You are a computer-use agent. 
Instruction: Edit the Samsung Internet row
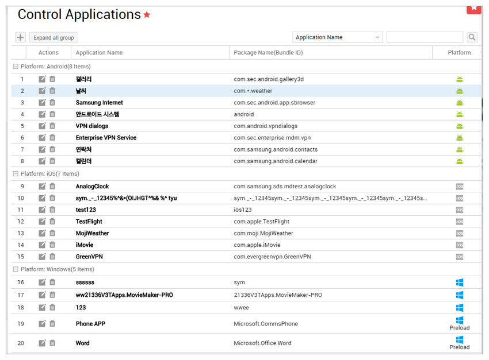coord(42,102)
